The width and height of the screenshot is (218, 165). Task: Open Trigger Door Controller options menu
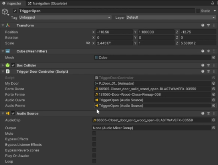pyautogui.click(x=214, y=72)
